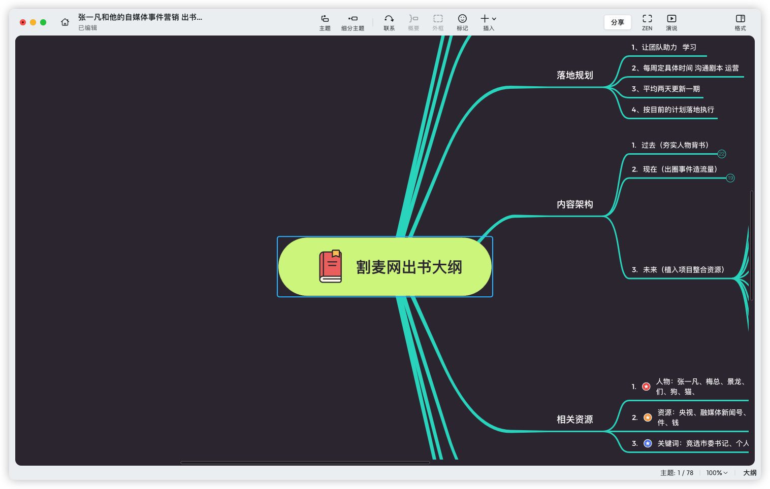This screenshot has height=489, width=770.
Task: Open the 100% zoom level dropdown
Action: click(717, 473)
